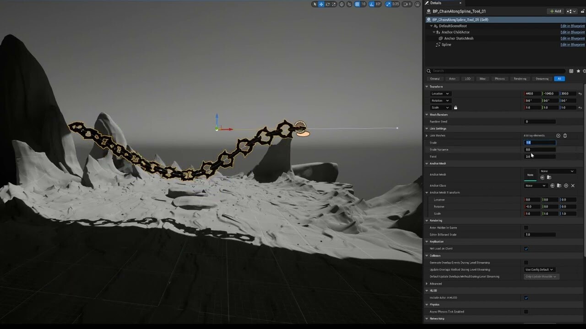Screen dimensions: 586x329
Task: Switch to the Rotate tool
Action: [328, 4]
